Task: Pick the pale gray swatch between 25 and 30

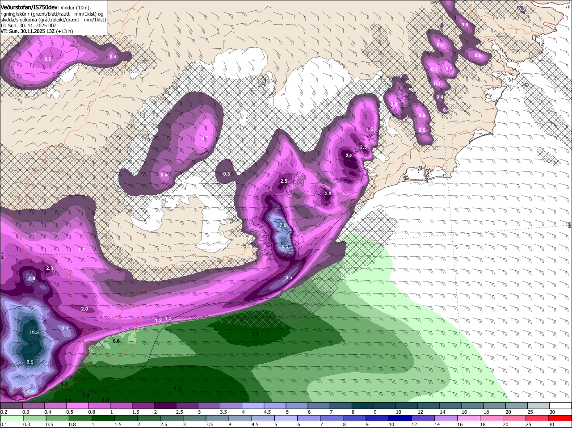Action: point(538,406)
